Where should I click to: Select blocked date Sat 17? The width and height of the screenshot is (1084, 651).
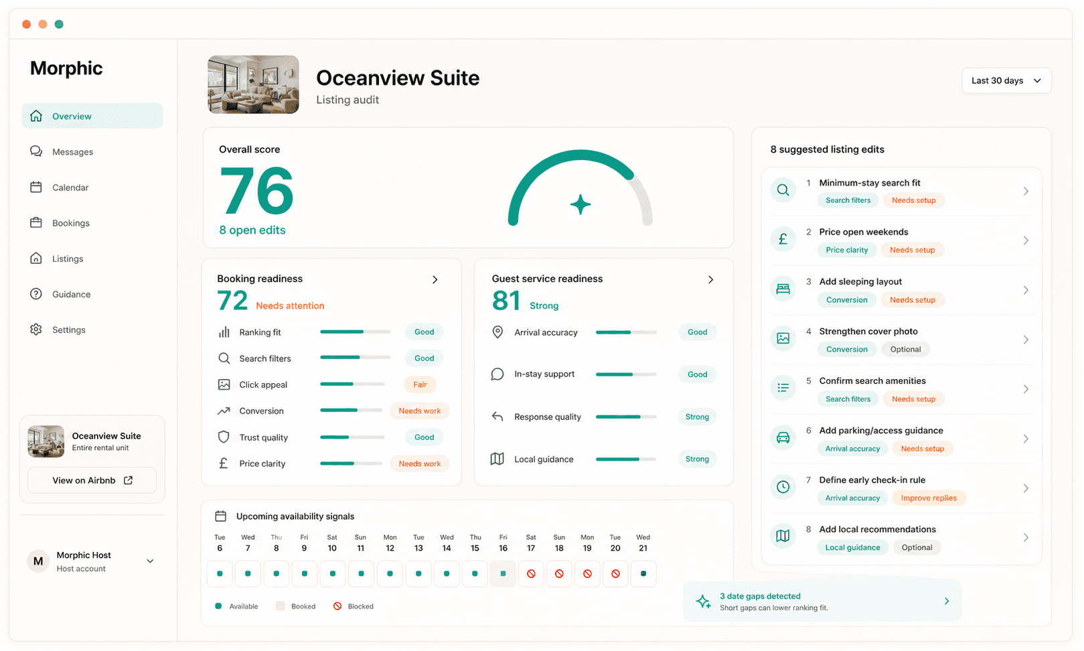point(531,573)
